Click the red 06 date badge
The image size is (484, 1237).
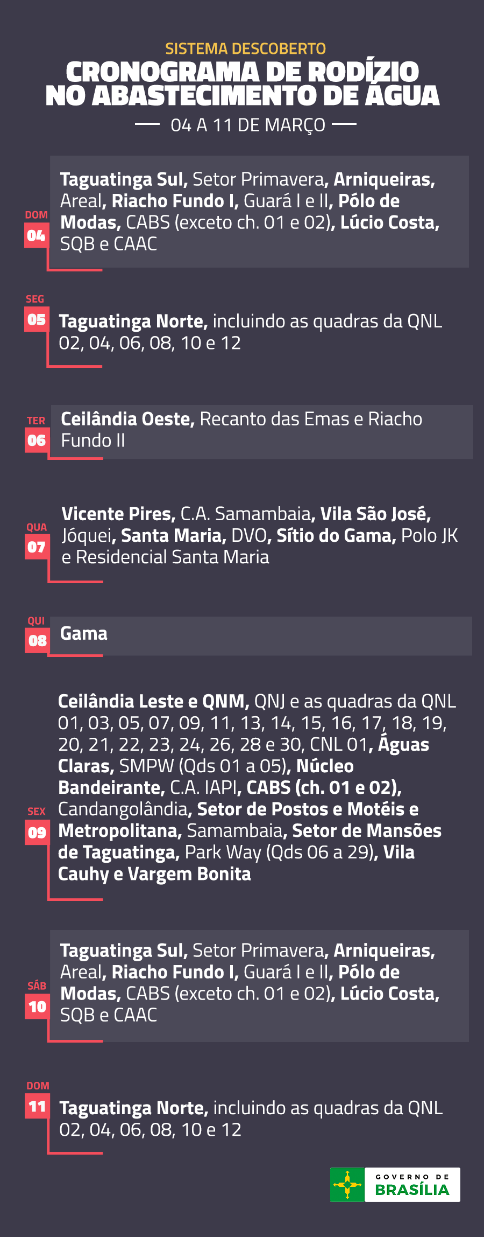coord(37,440)
